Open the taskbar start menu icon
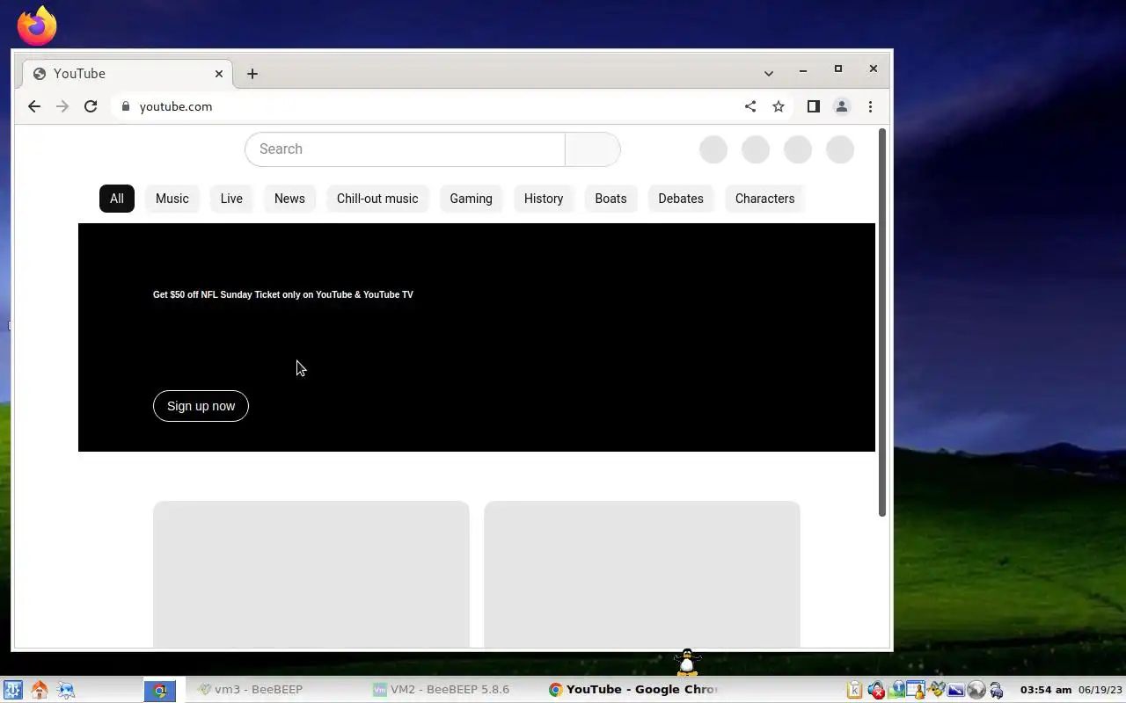 [12, 690]
